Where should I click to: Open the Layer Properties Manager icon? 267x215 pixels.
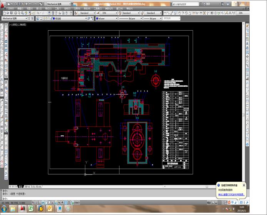(37, 18)
